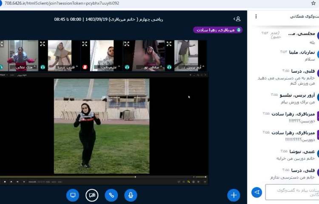The height and width of the screenshot is (204, 319).
Task: Click stop button in shared media player
Action: click(x=5, y=181)
